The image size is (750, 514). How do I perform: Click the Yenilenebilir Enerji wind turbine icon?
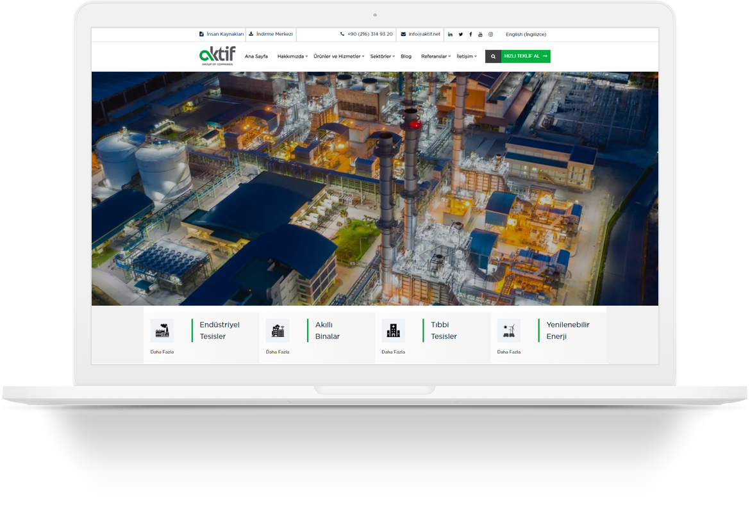(x=509, y=331)
